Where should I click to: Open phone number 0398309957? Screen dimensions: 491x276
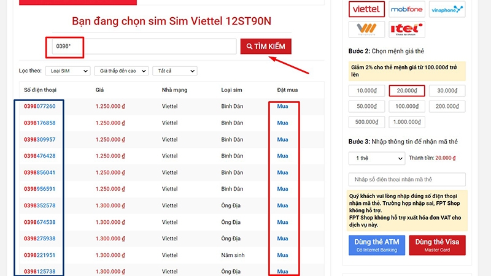tap(40, 140)
